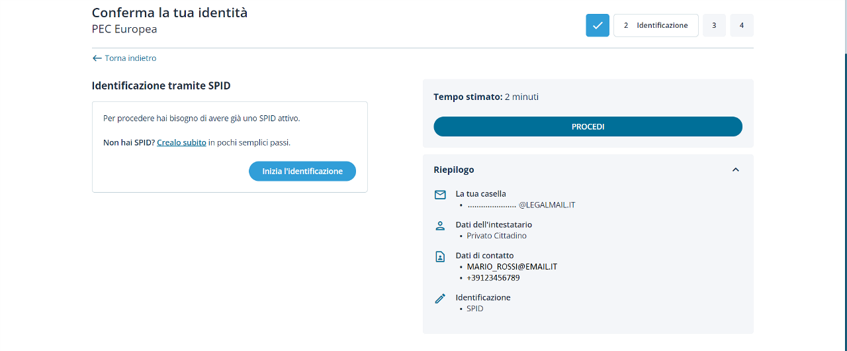Click the Privato Cittadino entry in summary
The image size is (847, 351).
496,236
